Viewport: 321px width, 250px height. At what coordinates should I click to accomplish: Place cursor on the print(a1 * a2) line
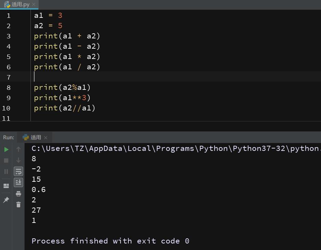(x=67, y=57)
